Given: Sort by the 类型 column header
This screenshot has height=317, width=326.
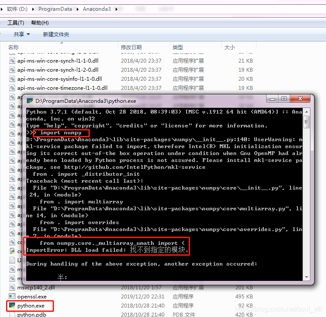Looking at the screenshot, I should 178,47.
